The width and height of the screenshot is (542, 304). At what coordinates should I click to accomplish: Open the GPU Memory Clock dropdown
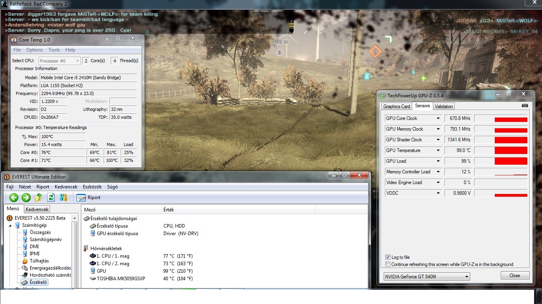point(438,129)
